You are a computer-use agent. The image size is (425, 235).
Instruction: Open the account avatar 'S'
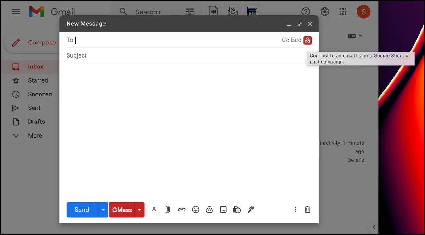364,12
